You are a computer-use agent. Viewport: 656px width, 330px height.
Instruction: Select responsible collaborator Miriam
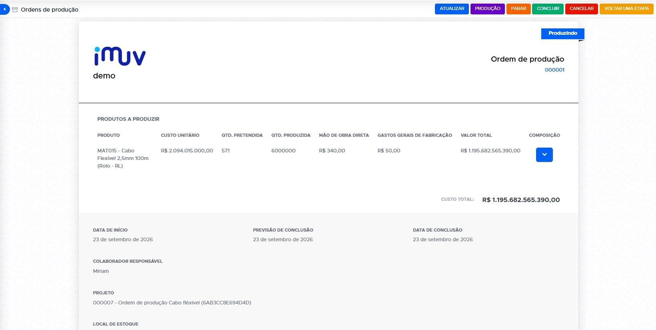point(101,271)
